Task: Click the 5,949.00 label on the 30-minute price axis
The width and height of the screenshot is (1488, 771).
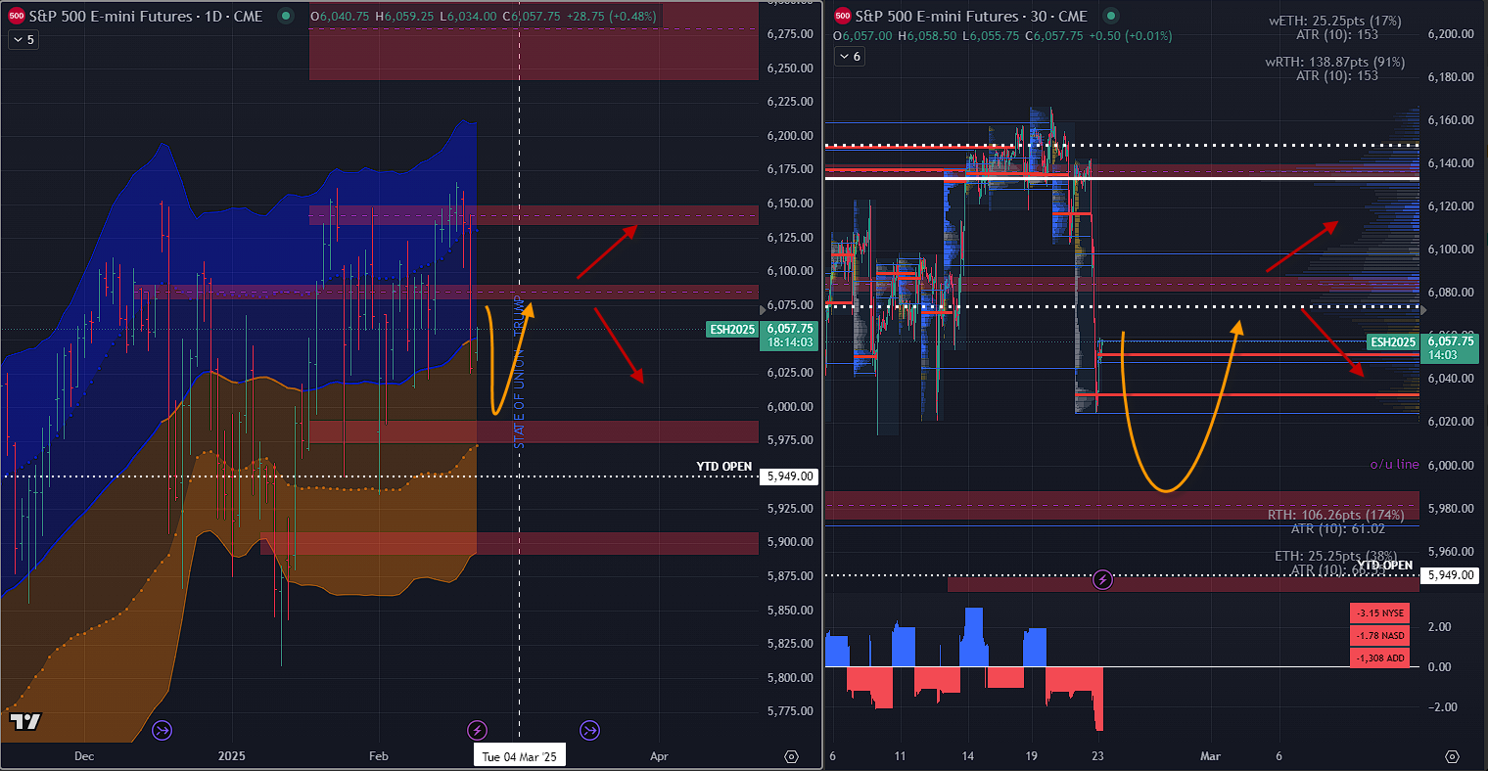Action: (x=1451, y=575)
